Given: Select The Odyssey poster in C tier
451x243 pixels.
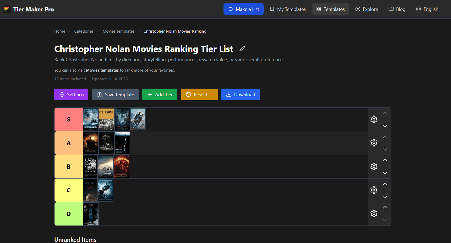Looking at the screenshot, I should coord(90,190).
